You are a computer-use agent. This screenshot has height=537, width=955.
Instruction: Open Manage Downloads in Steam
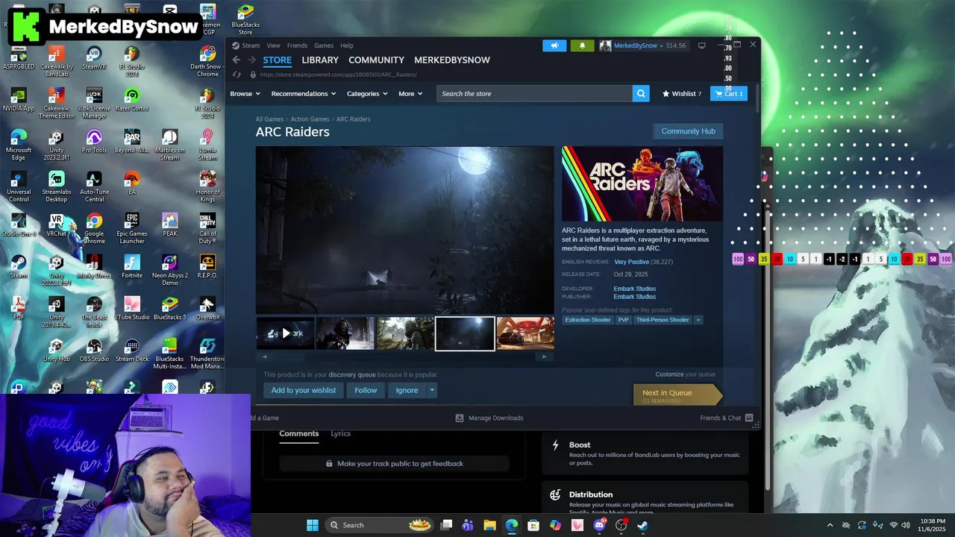coord(489,418)
